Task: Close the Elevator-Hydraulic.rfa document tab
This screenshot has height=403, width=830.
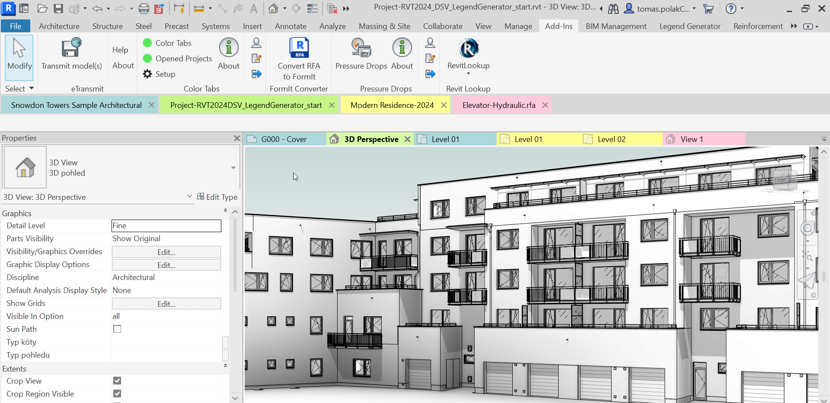Action: click(545, 105)
